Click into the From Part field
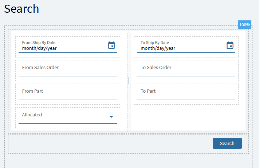 67,94
